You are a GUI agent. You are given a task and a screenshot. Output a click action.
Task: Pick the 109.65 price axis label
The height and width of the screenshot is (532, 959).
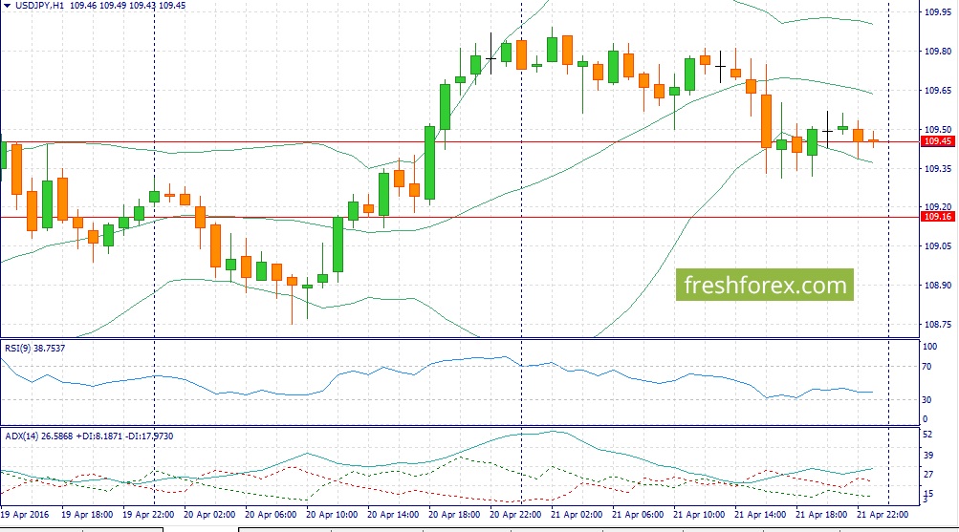click(x=937, y=91)
